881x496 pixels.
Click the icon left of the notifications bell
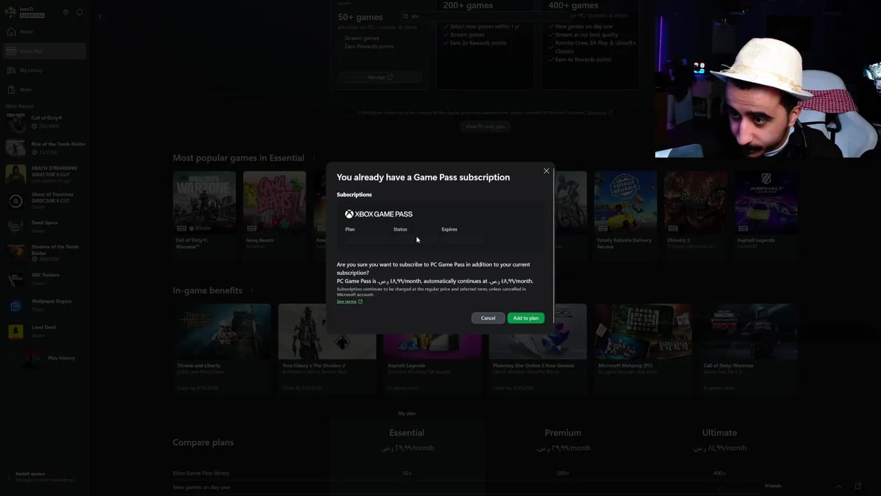pos(65,12)
